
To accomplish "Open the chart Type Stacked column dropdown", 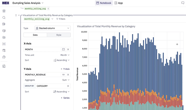I will pos(52,28).
